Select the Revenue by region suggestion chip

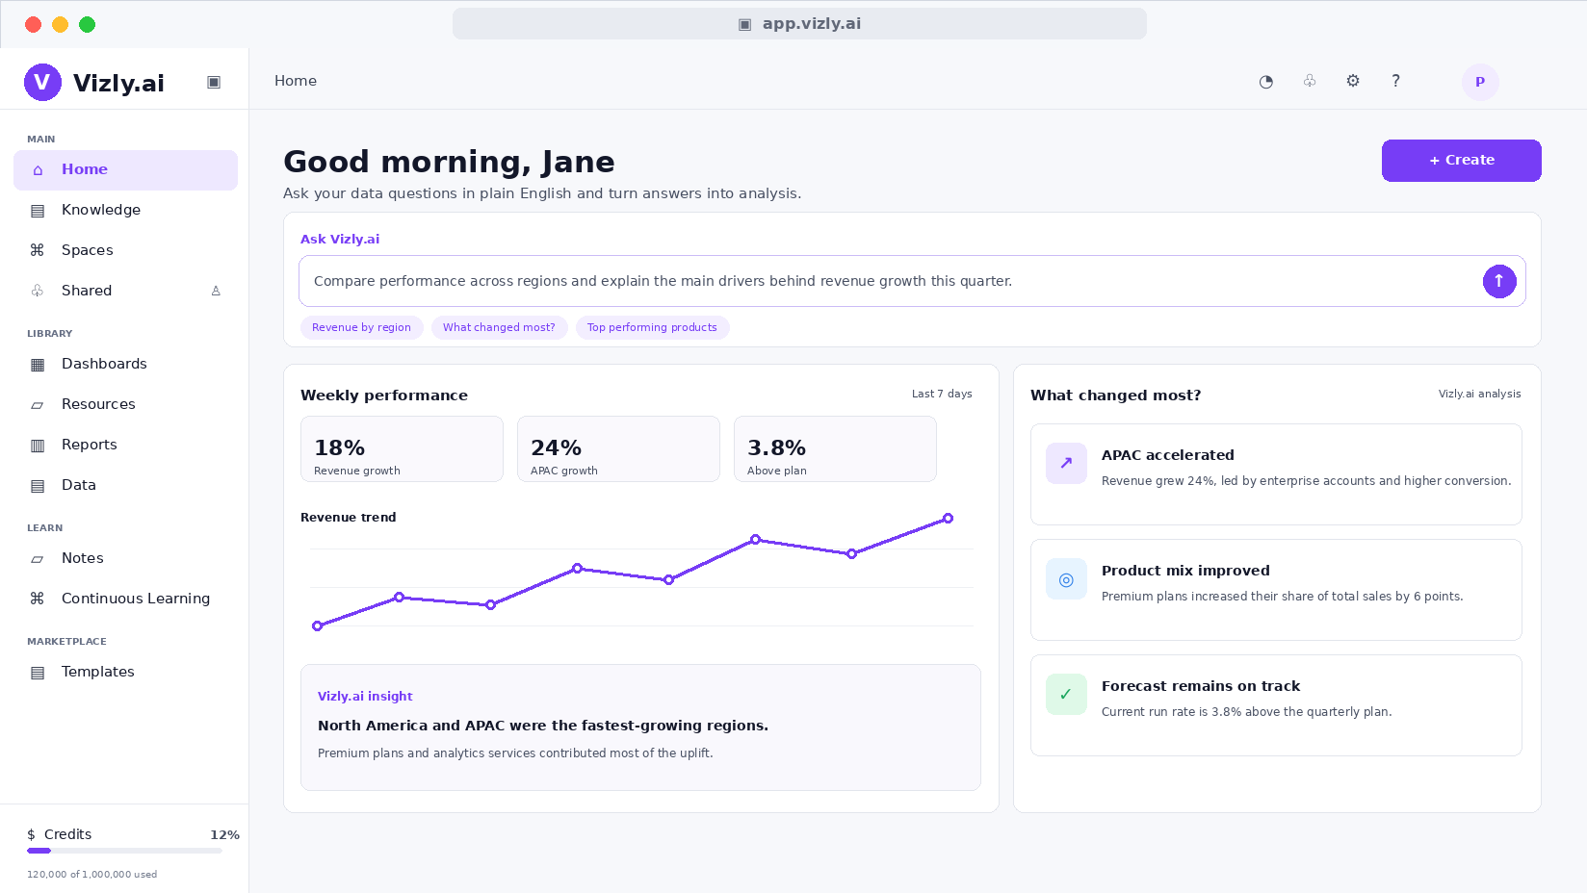pyautogui.click(x=361, y=328)
